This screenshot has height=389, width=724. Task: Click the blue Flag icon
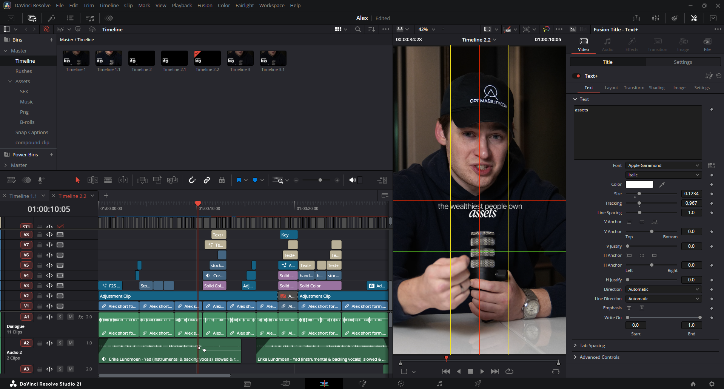tap(239, 180)
